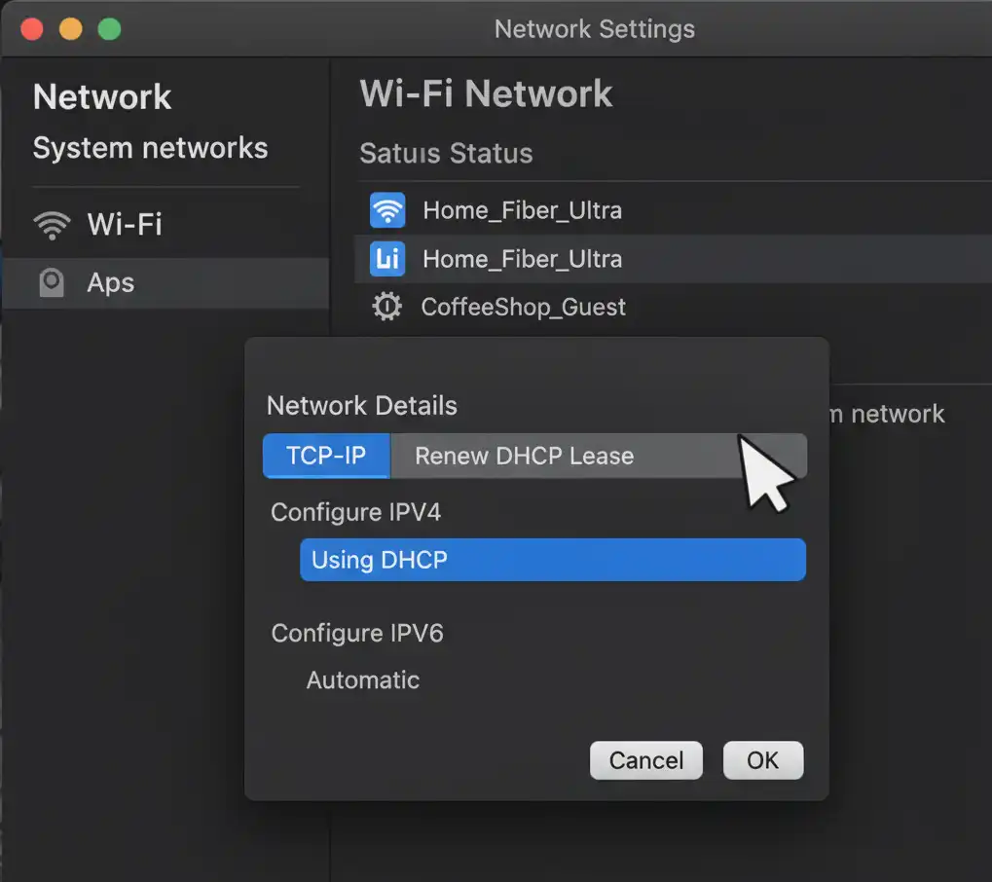The width and height of the screenshot is (992, 882).
Task: Cancel the Network Details dialog
Action: tap(645, 760)
